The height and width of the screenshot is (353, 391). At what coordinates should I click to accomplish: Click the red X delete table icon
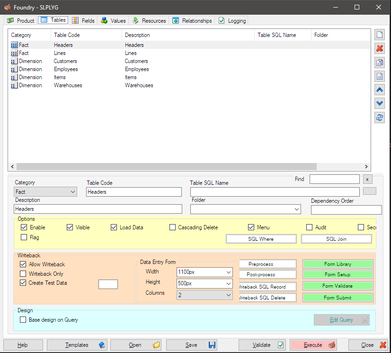(380, 48)
